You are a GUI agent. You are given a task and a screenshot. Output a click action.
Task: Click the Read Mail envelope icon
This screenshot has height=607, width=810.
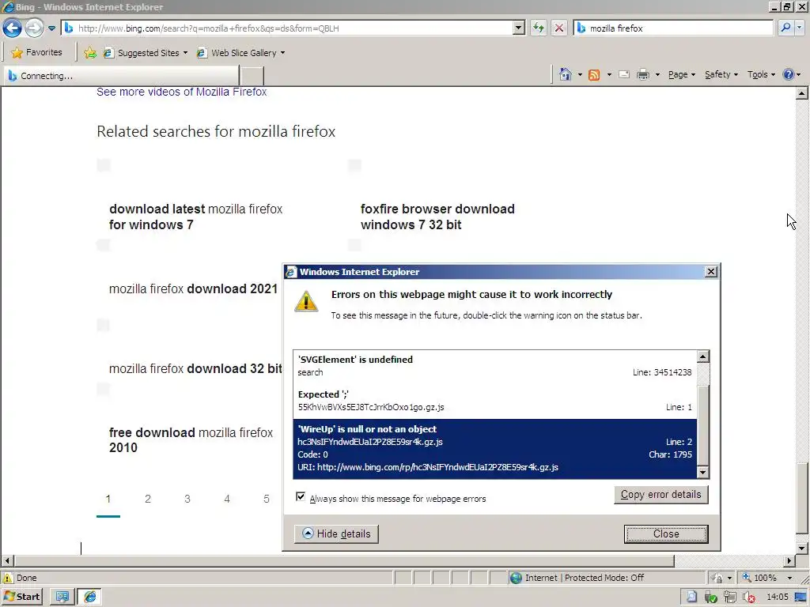[624, 75]
